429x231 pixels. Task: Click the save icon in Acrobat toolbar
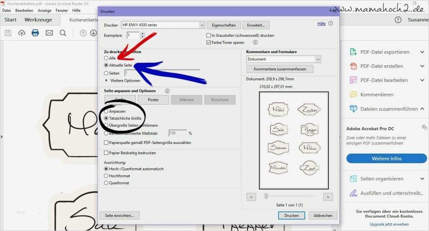[x=8, y=33]
